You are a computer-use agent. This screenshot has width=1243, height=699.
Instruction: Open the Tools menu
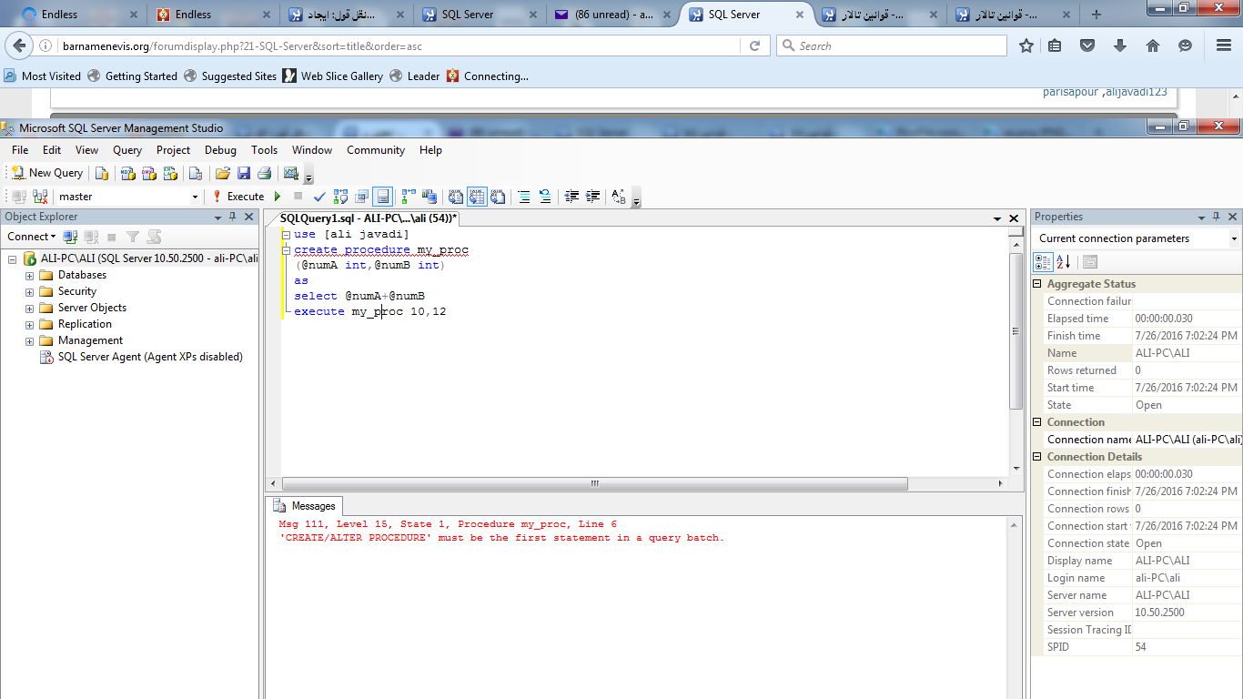(264, 150)
